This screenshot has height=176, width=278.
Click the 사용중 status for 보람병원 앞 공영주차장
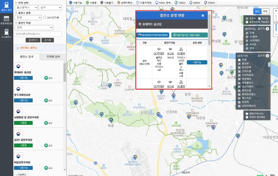23,123
